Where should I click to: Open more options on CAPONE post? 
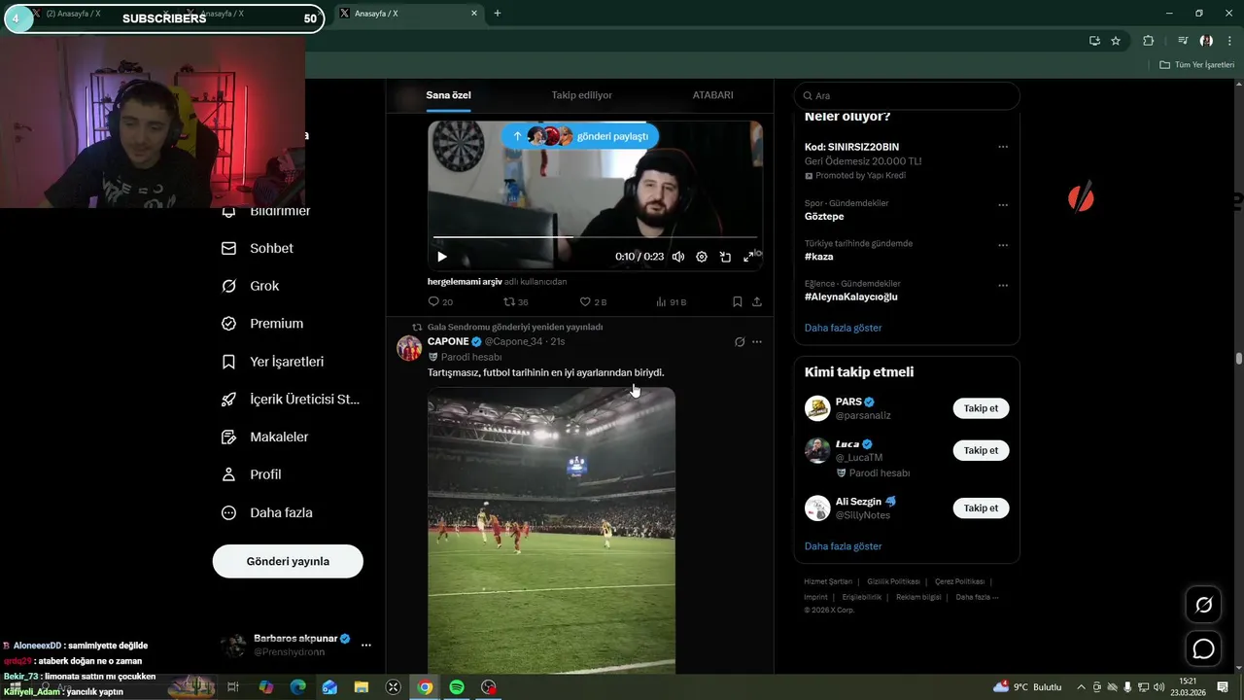(x=757, y=342)
